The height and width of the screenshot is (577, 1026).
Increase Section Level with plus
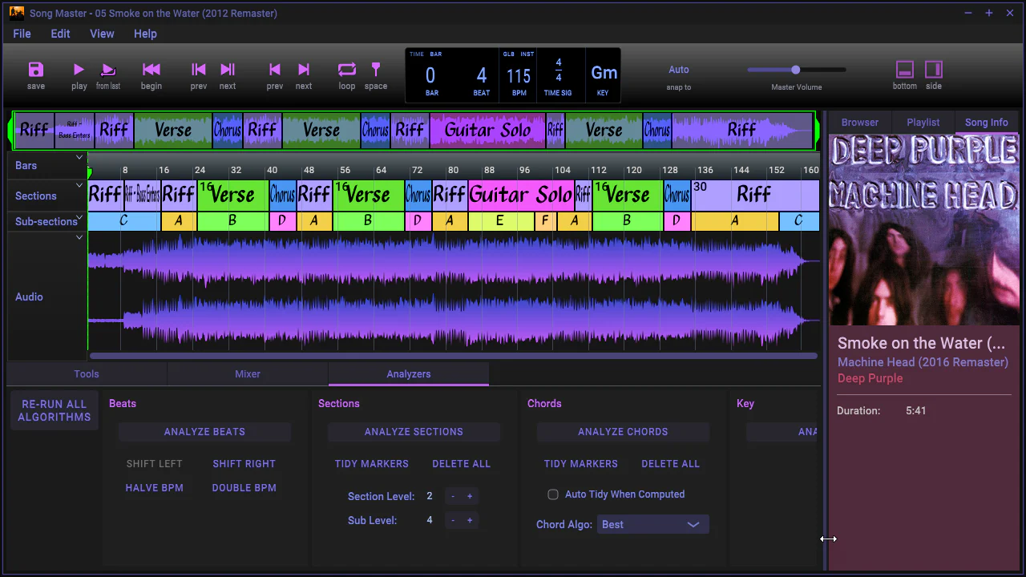pyautogui.click(x=470, y=497)
